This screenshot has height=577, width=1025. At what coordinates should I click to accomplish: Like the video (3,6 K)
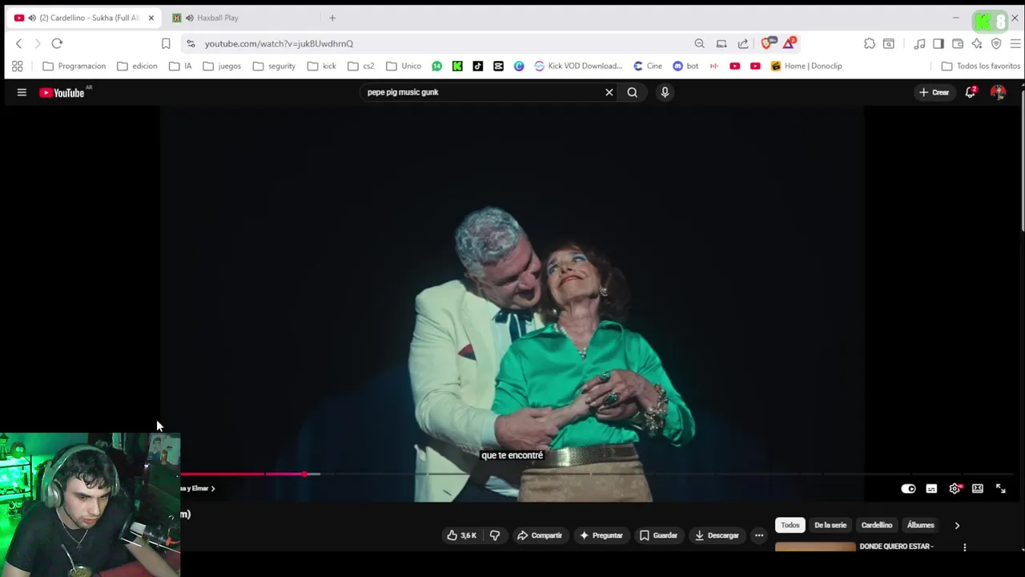click(461, 535)
